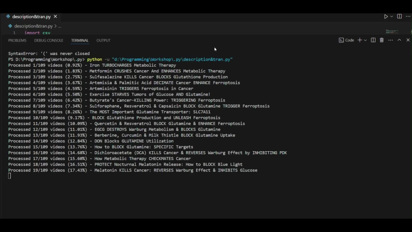Click the breadcrumb ellipsis after file name

60,26
